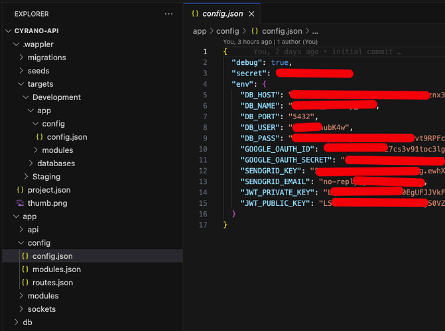Screen dimensions: 445x331
Task: Click braces icon in breadcrumb bar
Action: pyautogui.click(x=255, y=31)
